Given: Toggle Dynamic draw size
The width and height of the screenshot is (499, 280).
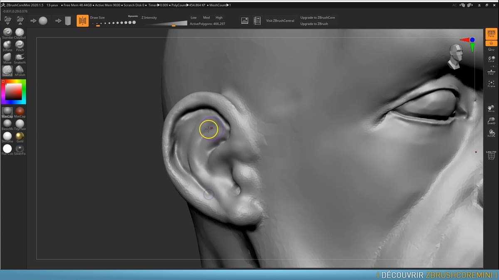Looking at the screenshot, I should tap(133, 16).
